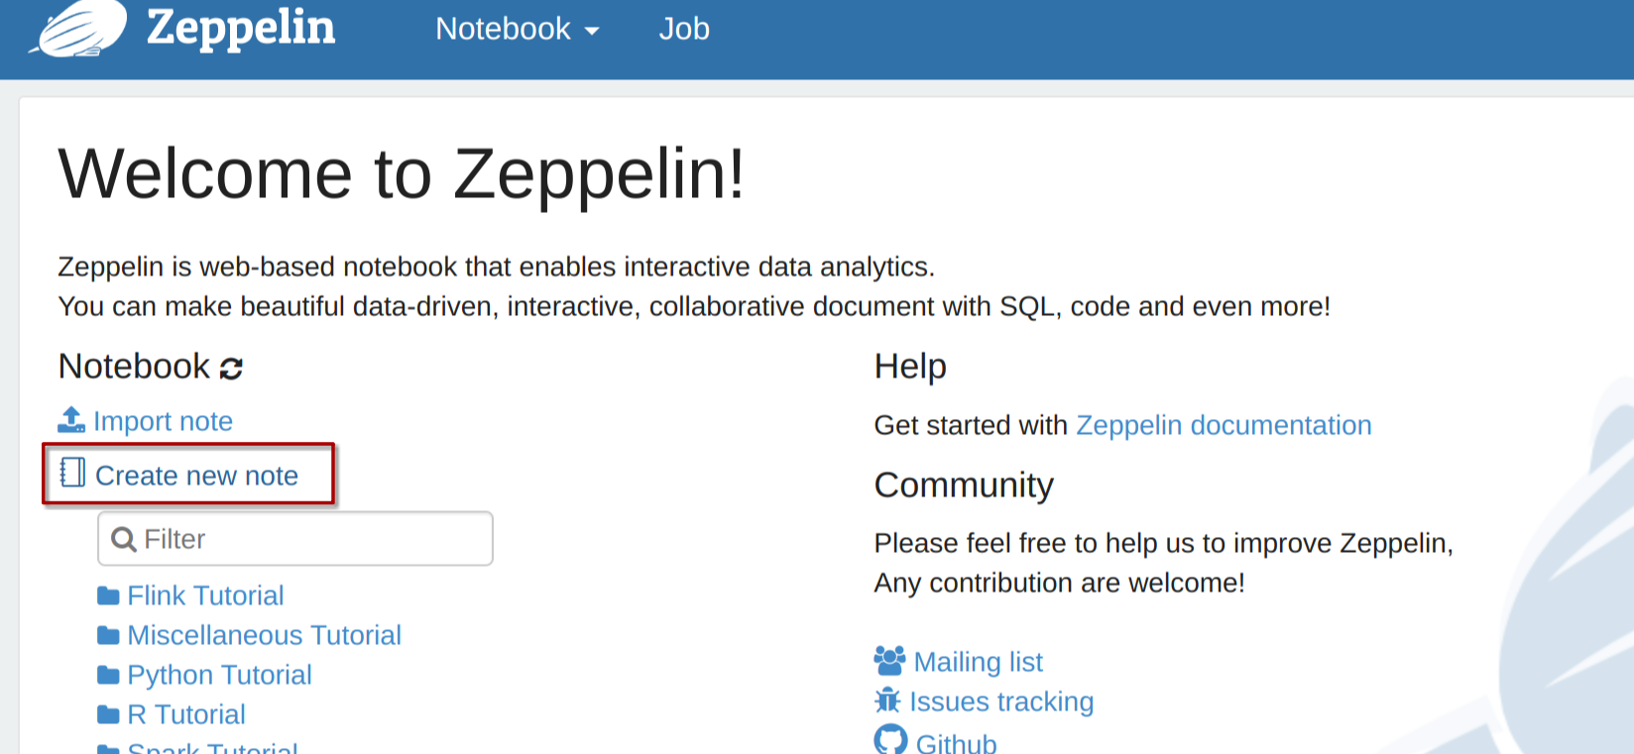
Task: Open the Issues tracking link
Action: click(x=1001, y=701)
